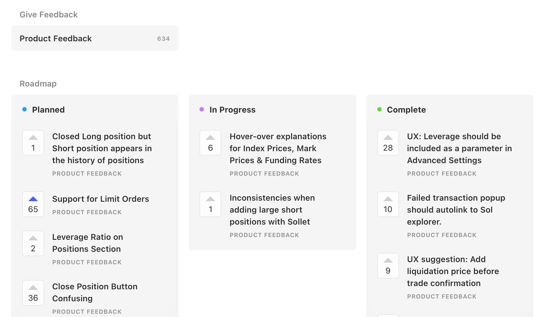Image resolution: width=536 pixels, height=317 pixels.
Task: Open Failed transaction popup autolink post
Action: [456, 210]
